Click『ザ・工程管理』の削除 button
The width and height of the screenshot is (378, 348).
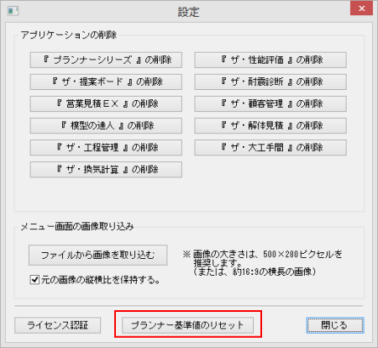click(x=106, y=147)
